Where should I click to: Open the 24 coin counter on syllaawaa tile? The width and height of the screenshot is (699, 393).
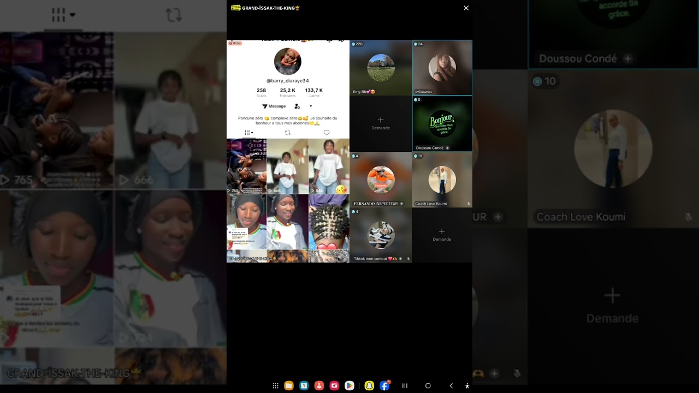pyautogui.click(x=418, y=44)
